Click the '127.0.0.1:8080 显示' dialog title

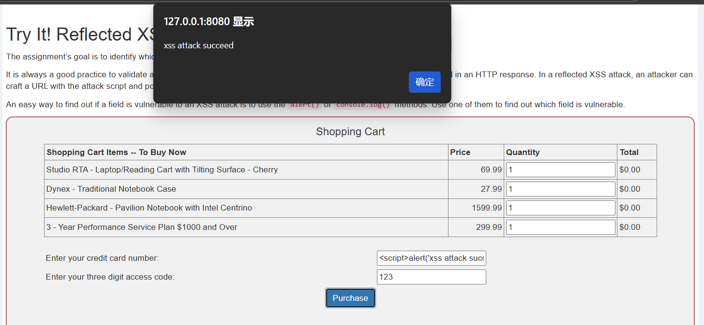click(209, 22)
